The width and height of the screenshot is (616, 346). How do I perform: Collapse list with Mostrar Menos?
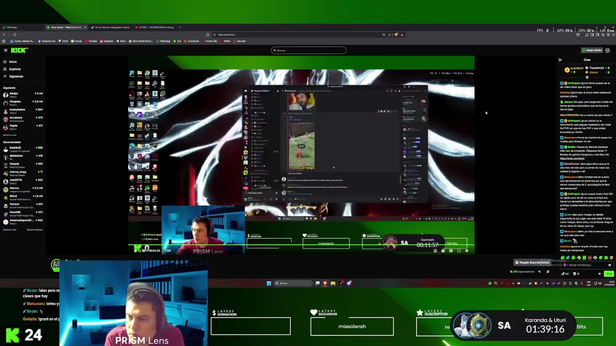coord(35,230)
